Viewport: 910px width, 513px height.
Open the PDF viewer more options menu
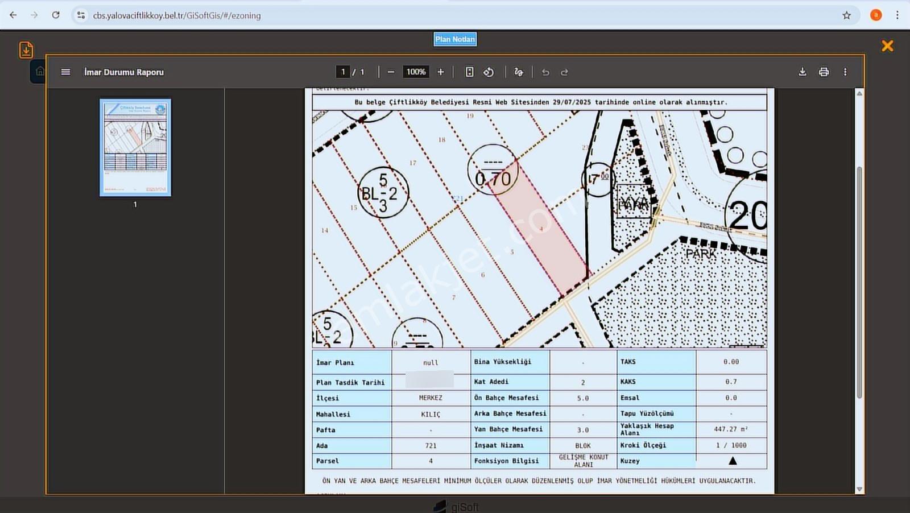(x=845, y=72)
